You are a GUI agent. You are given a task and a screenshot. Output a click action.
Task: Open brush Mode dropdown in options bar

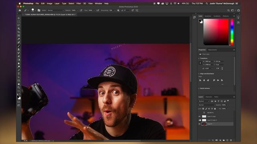pos(55,10)
